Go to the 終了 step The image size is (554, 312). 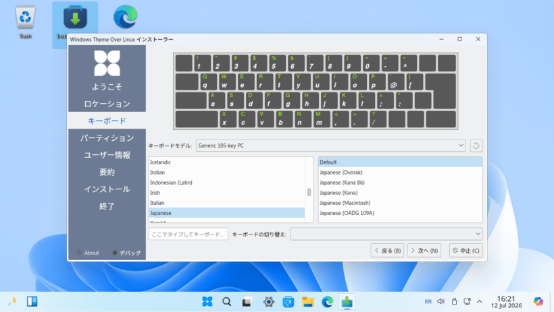tap(107, 206)
